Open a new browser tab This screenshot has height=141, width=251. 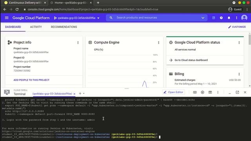tap(98, 3)
